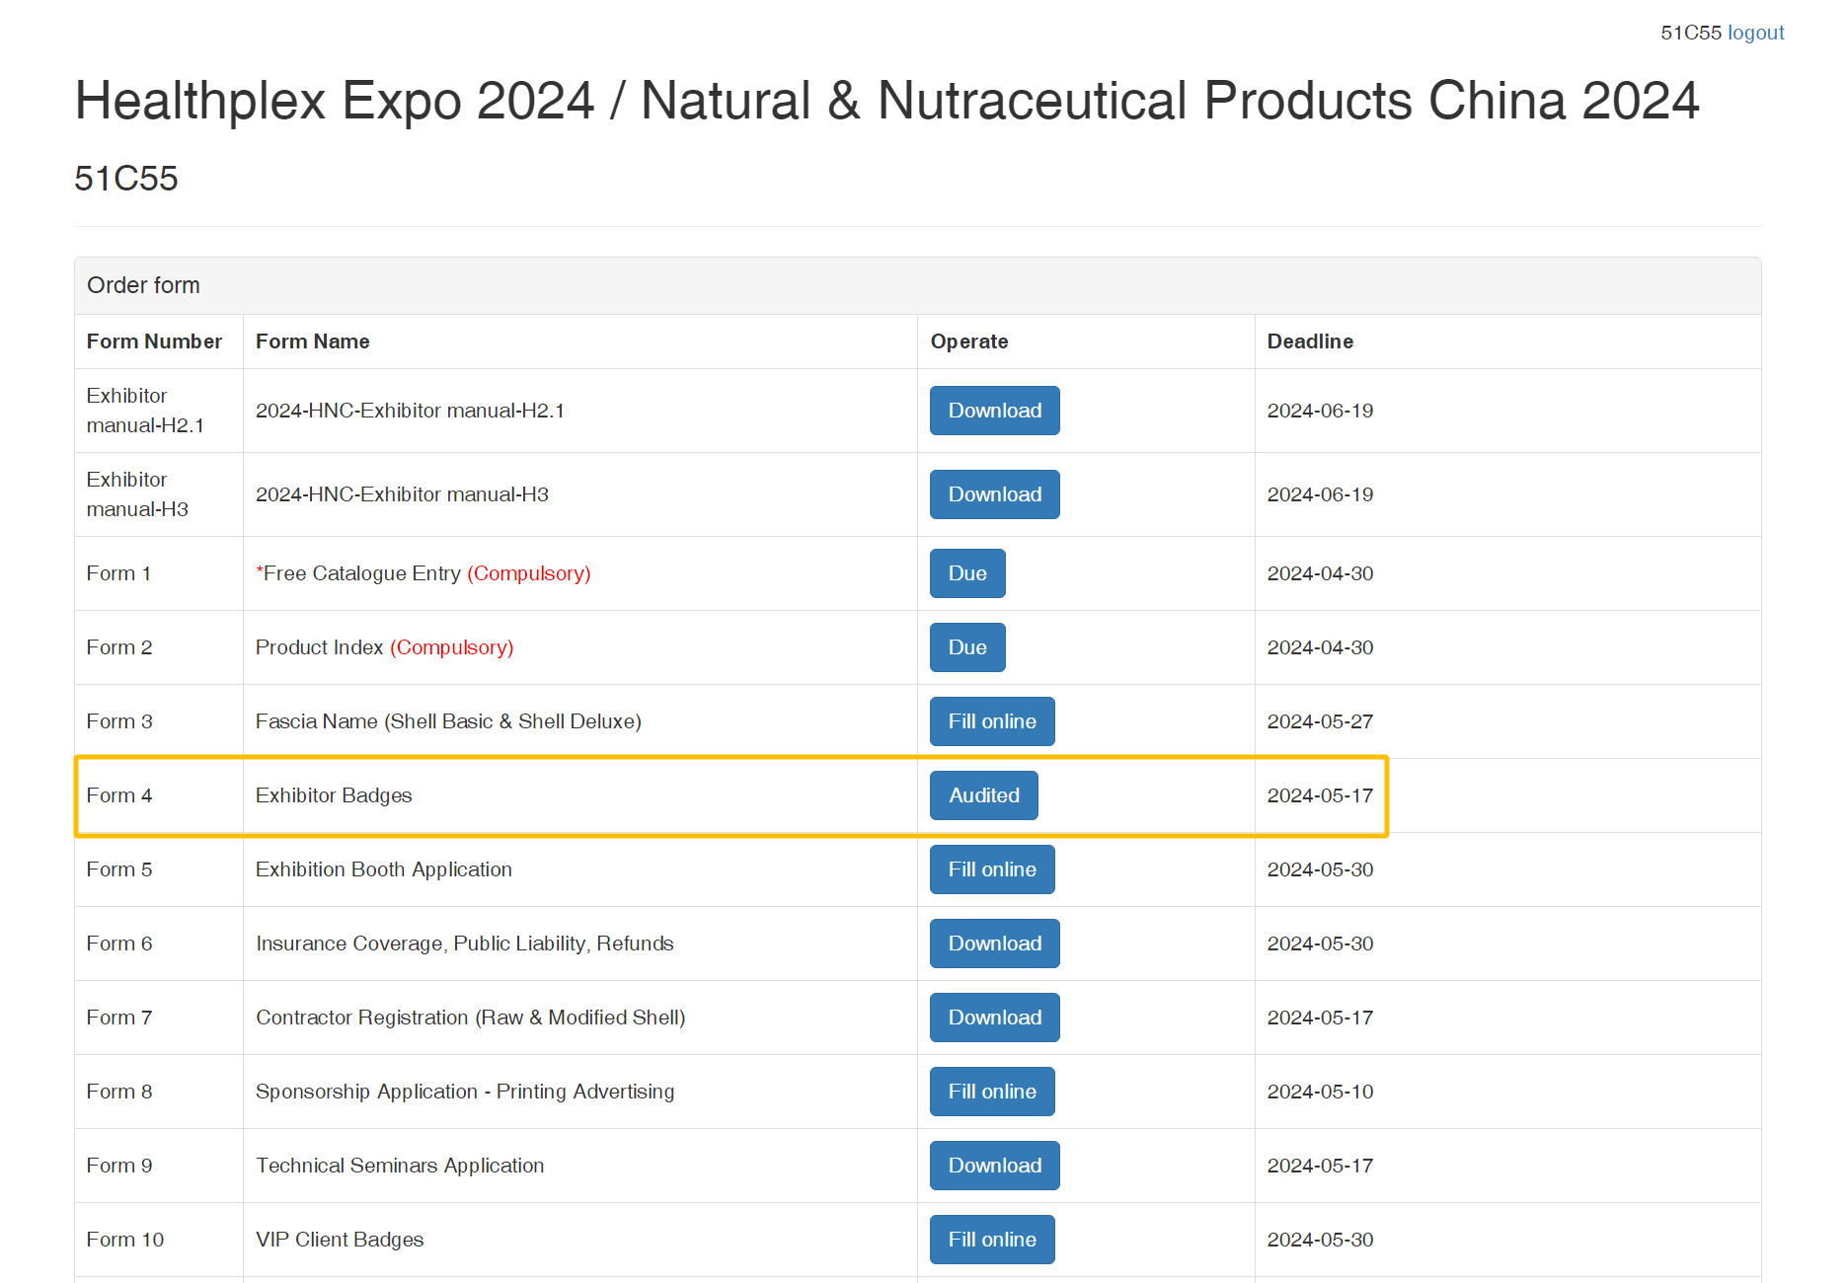This screenshot has height=1283, width=1844.
Task: Select the '2024-HNC-Exhibitor manual-H2.1' form name
Action: pos(410,411)
